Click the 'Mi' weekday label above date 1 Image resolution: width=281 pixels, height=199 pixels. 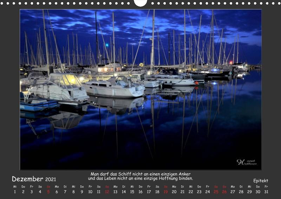click(15, 187)
